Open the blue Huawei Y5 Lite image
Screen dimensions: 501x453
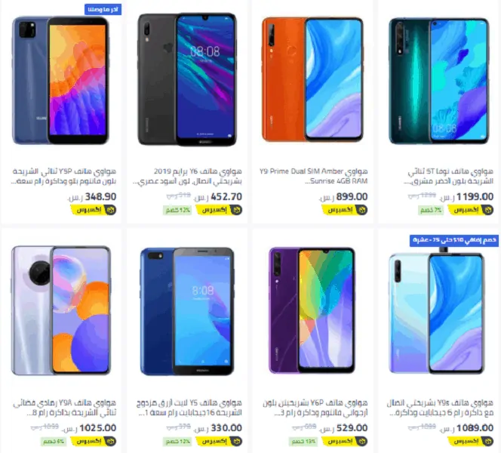click(x=187, y=311)
